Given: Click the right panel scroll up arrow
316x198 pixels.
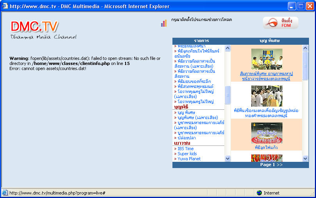Looking at the screenshot, I should click(305, 48).
